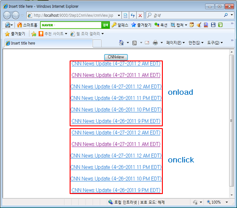The width and height of the screenshot is (237, 208).
Task: Open the 도구(O) tools menu
Action: 215,43
